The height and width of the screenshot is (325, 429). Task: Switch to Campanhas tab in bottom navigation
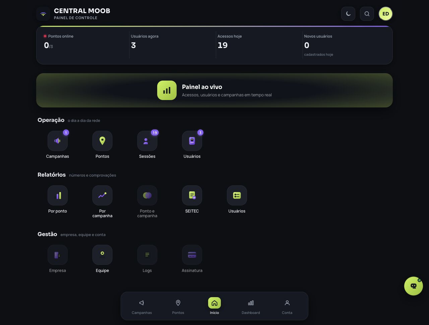click(142, 306)
